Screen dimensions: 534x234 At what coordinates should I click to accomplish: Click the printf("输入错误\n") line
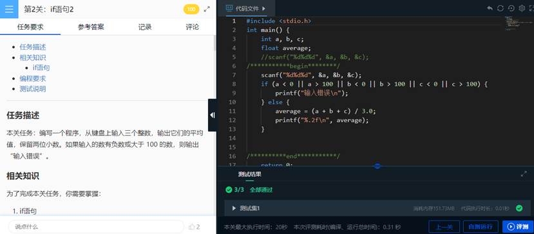[x=312, y=93]
